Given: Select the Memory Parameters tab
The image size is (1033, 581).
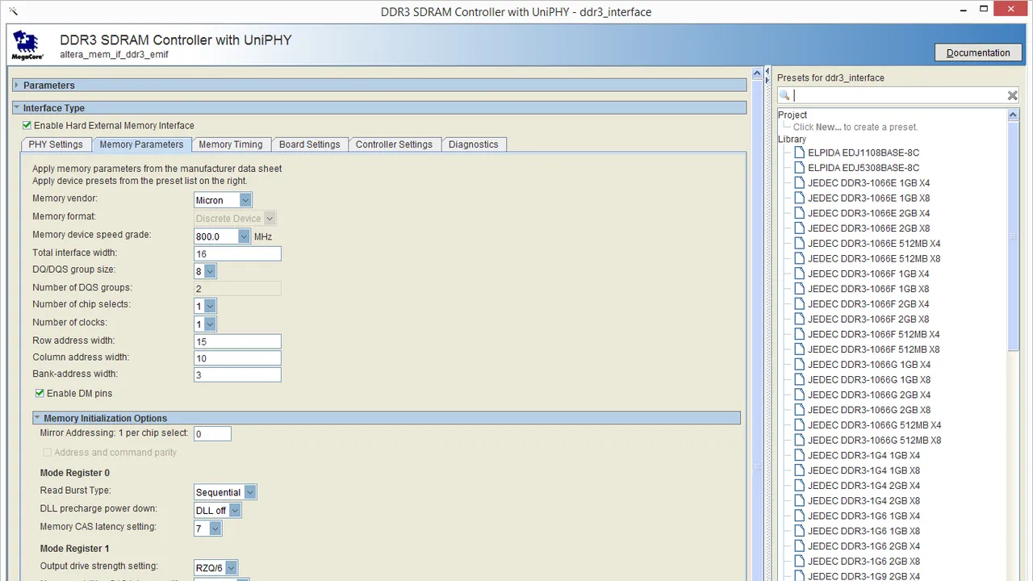Looking at the screenshot, I should [142, 144].
